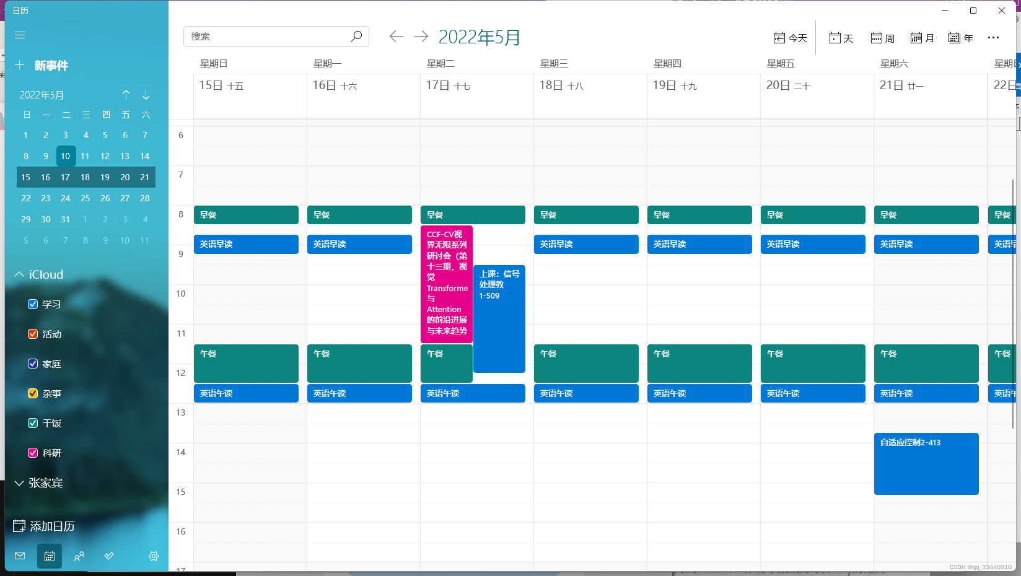
Task: Switch to day view (天)
Action: tap(841, 38)
